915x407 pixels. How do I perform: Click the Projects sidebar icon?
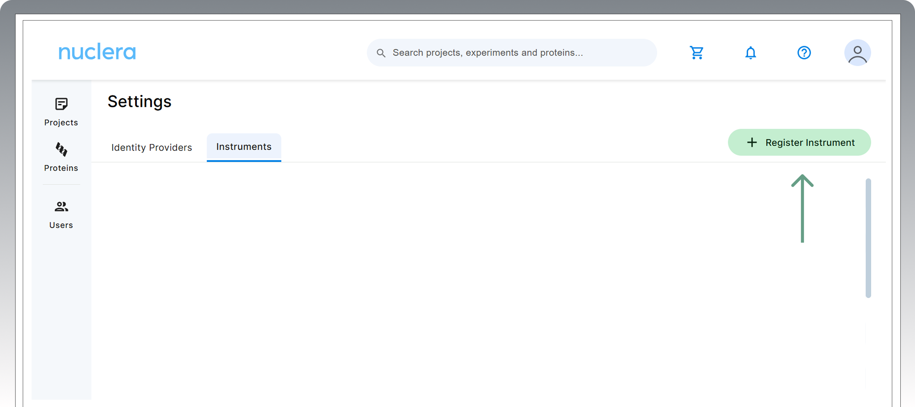pyautogui.click(x=61, y=104)
